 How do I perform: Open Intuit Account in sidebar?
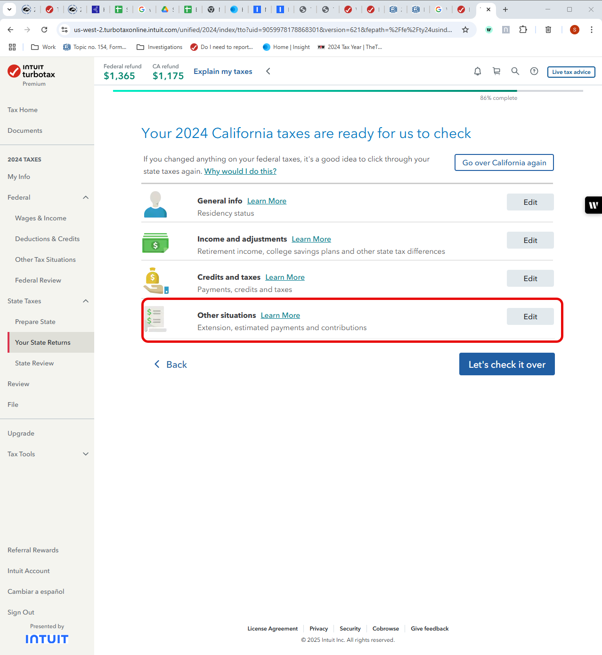pos(29,571)
